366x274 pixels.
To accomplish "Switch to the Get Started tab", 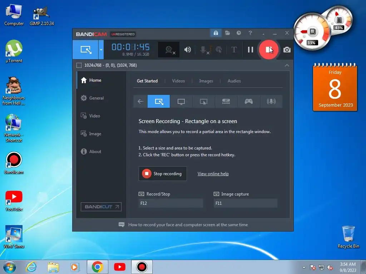I will (x=147, y=81).
